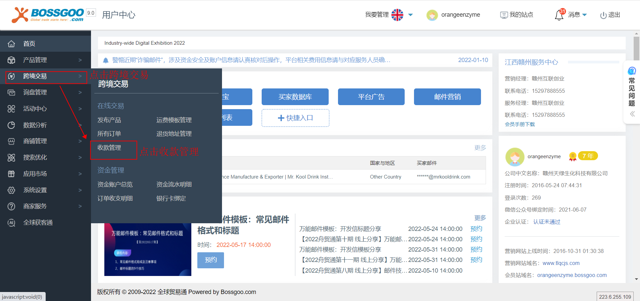Click the notification bell icon
640x301 pixels.
(559, 15)
